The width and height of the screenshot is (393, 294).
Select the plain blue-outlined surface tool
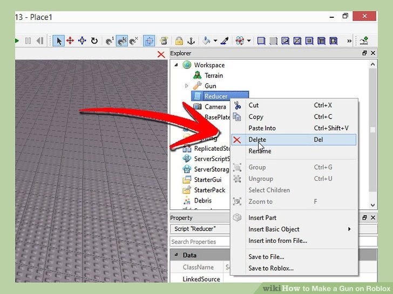click(261, 41)
